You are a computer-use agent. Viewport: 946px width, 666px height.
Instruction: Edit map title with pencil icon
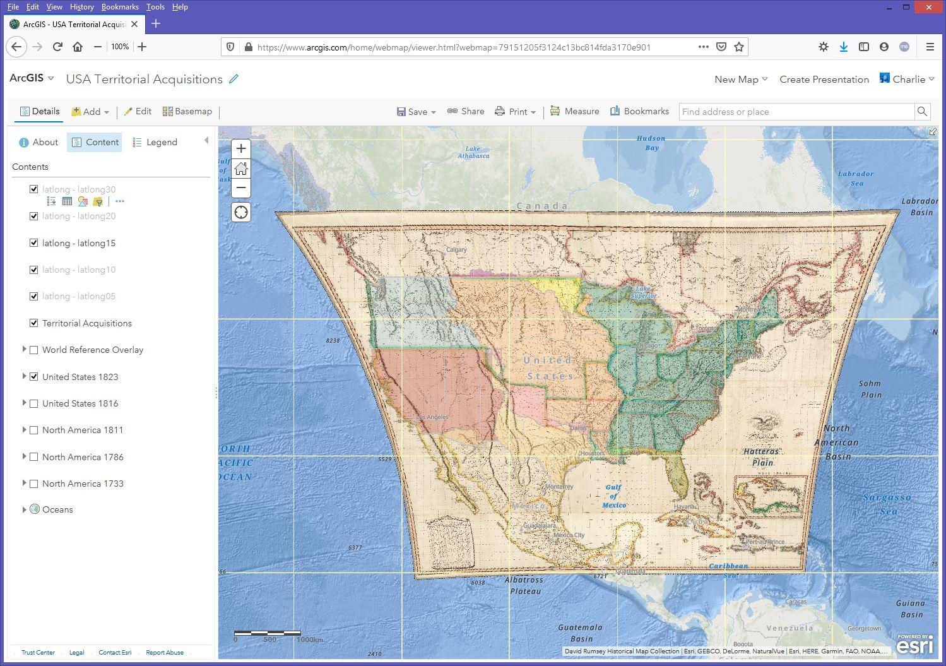click(234, 79)
